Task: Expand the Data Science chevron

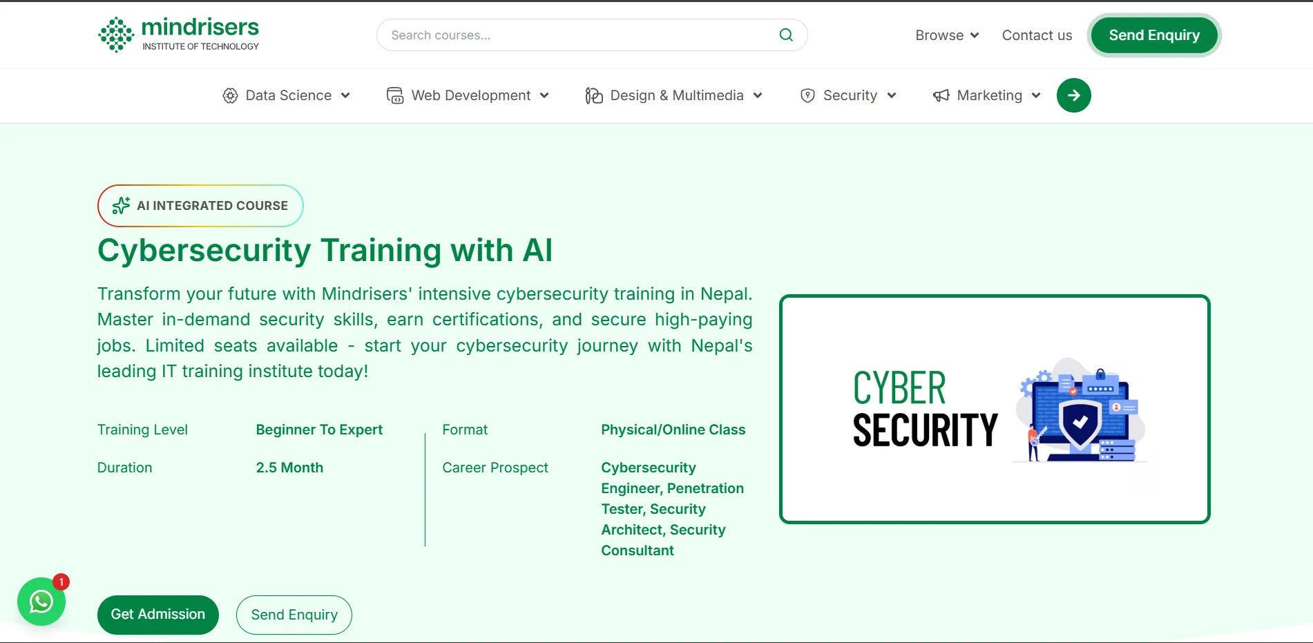Action: [345, 95]
